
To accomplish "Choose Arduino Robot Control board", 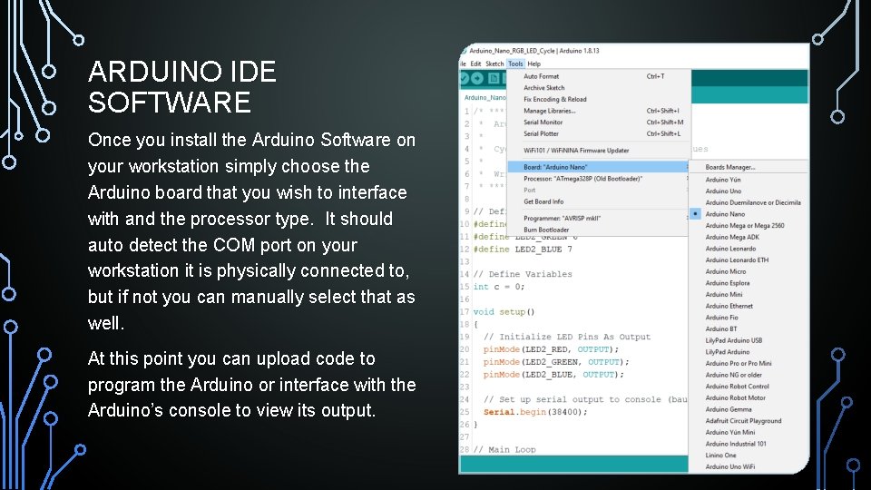I will pos(749,387).
